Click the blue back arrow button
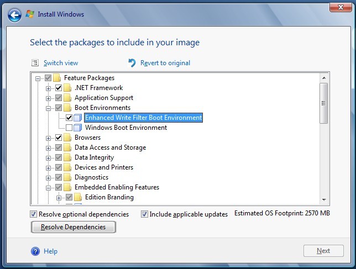356x269 pixels. 14,15
